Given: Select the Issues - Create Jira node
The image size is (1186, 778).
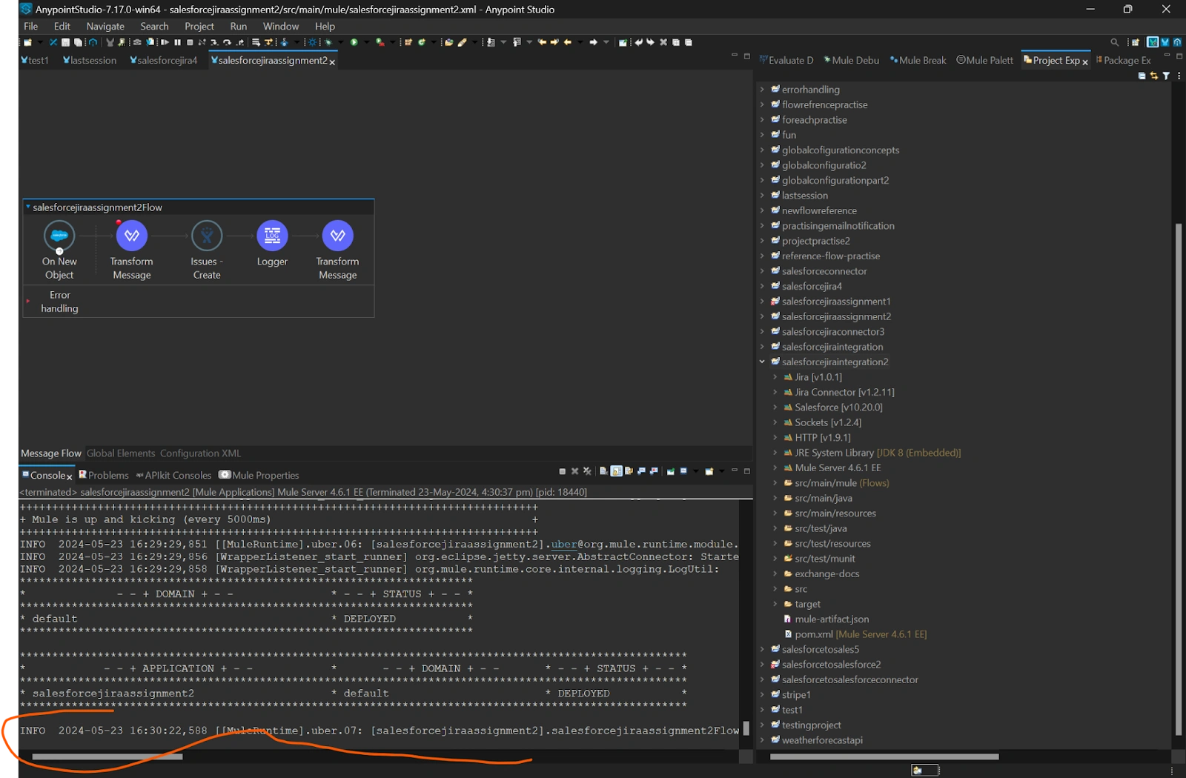Looking at the screenshot, I should 207,236.
